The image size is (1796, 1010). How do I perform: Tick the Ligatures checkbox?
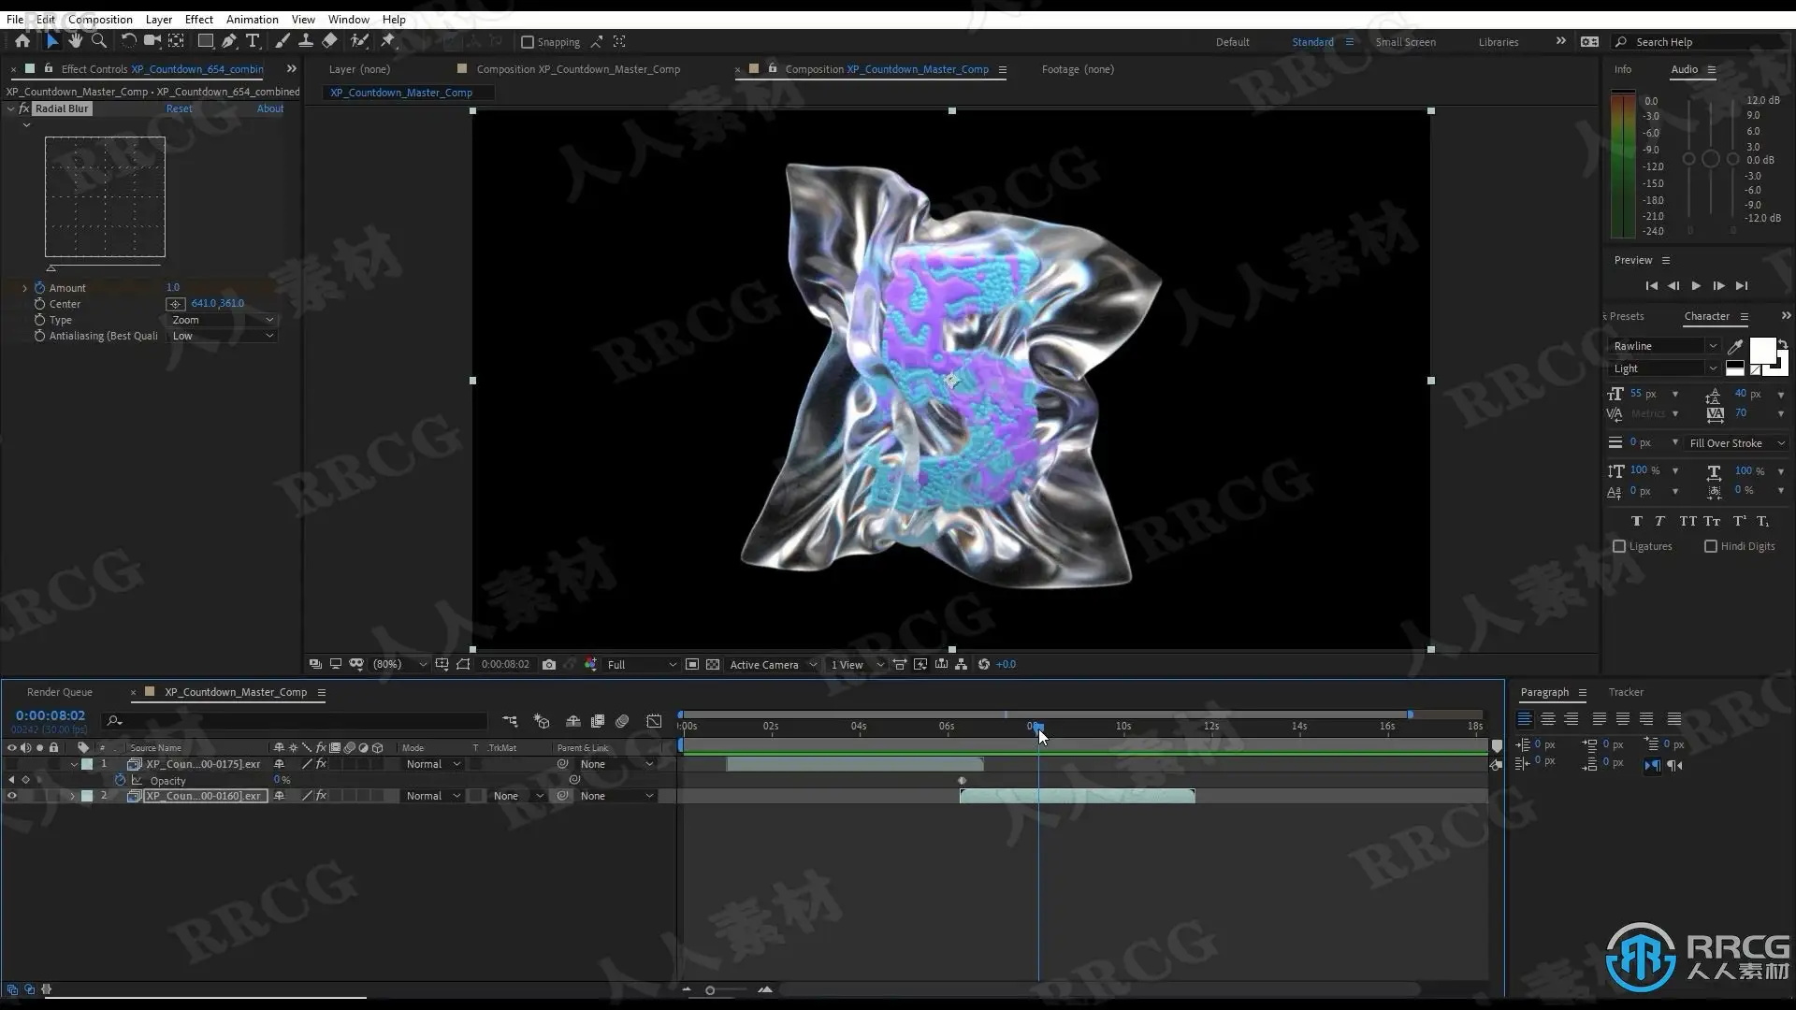[x=1619, y=546]
